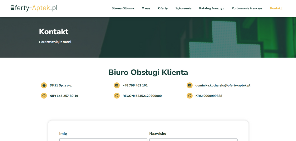
Task: Click the envelope icon beside the email address
Action: [190, 85]
